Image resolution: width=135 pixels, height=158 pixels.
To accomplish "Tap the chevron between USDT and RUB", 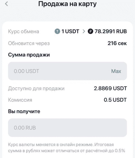I will tap(84, 31).
